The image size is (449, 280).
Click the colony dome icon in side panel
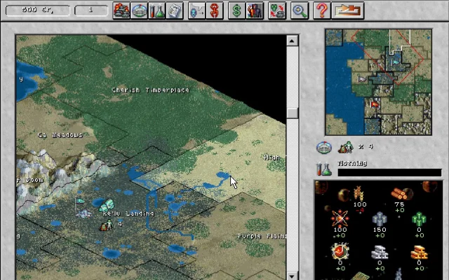(x=324, y=148)
